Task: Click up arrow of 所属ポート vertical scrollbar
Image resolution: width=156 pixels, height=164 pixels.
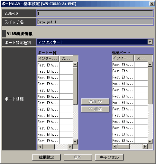Action: click(x=150, y=64)
